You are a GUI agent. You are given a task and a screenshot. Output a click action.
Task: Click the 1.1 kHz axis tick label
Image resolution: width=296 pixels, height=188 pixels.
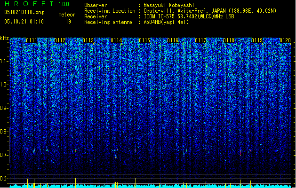click(x=4, y=61)
